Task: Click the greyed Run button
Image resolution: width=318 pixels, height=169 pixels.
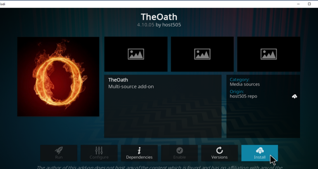Action: [x=59, y=153]
